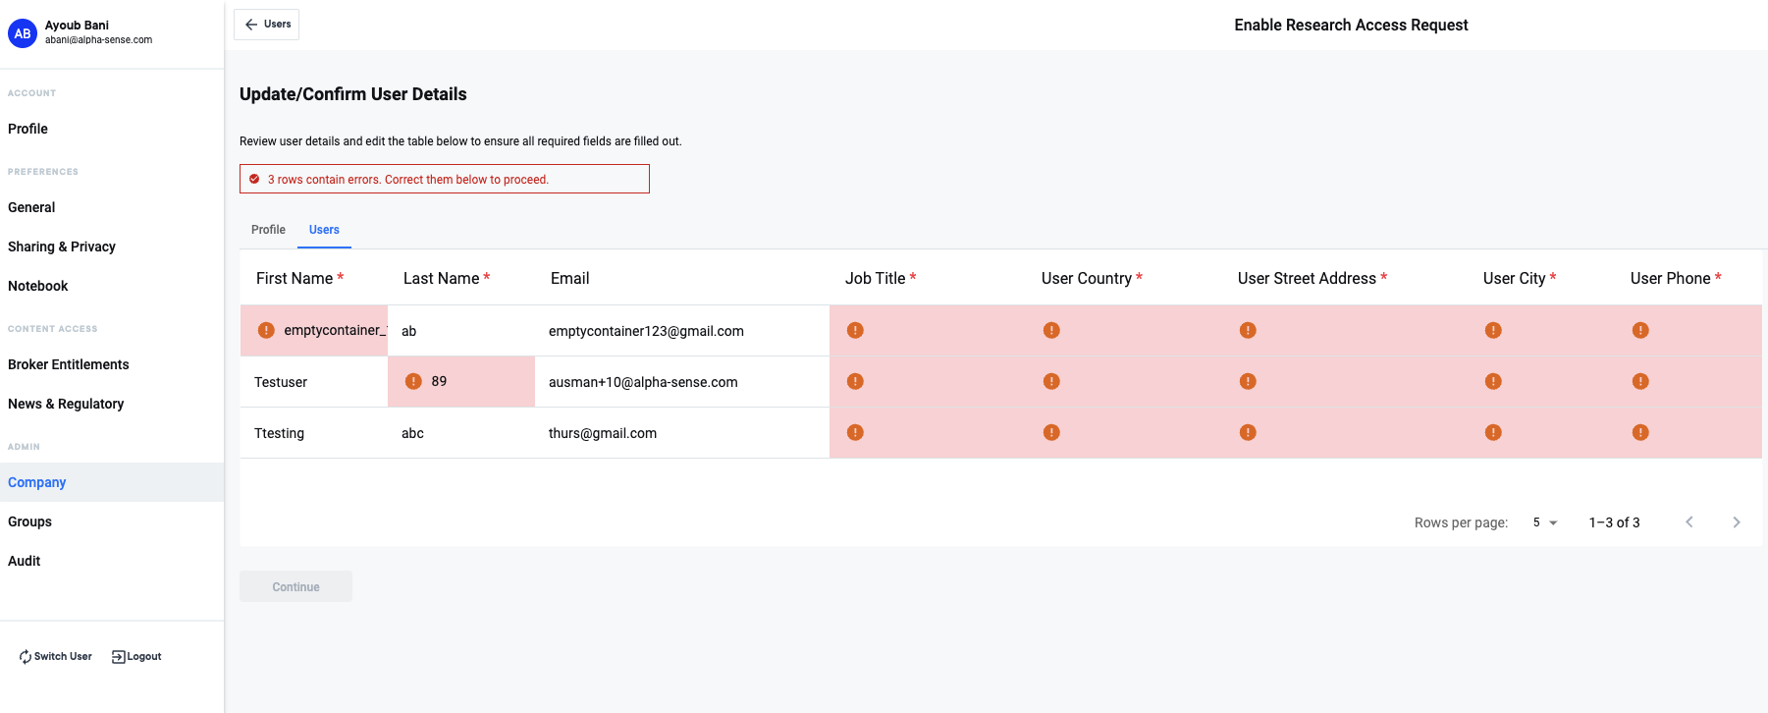
Task: Click the last name cell 'ab'
Action: pyautogui.click(x=461, y=331)
